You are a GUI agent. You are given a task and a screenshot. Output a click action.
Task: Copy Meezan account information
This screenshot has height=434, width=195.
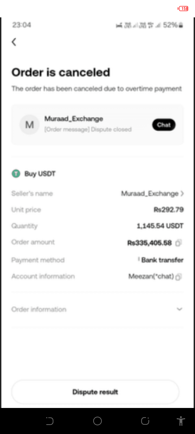178,277
